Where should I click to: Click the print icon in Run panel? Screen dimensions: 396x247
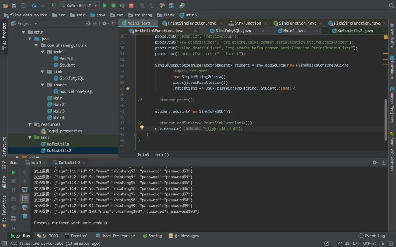click(25, 207)
